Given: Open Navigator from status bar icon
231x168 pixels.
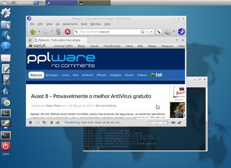Looking at the screenshot, I should click(30, 122).
